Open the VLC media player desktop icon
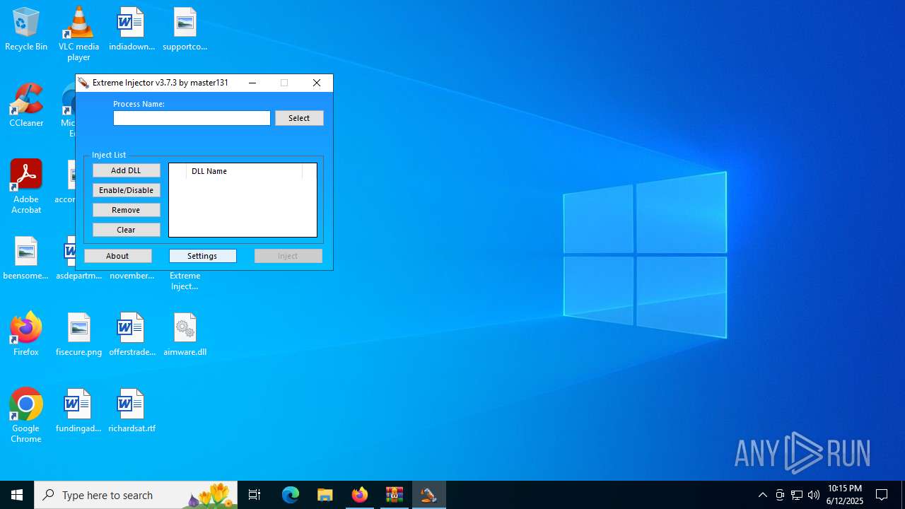This screenshot has width=905, height=509. [x=78, y=33]
